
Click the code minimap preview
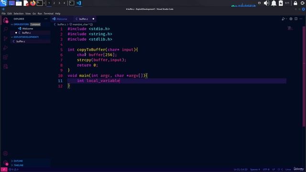point(290,29)
